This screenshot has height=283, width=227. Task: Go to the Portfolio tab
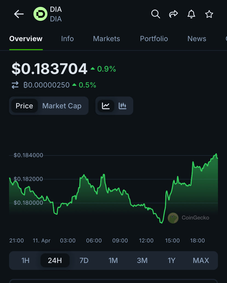point(154,39)
